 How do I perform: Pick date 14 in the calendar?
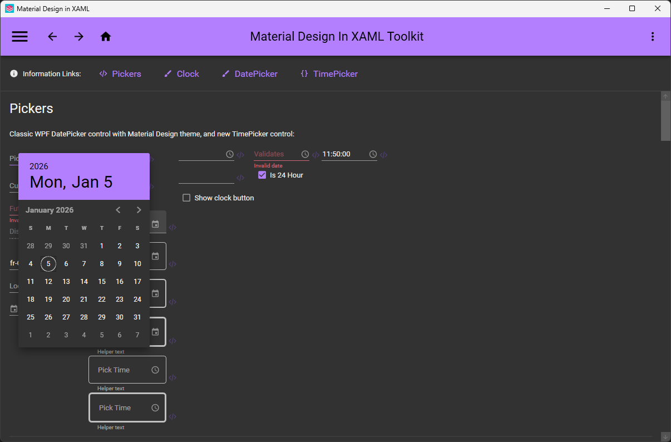[84, 282]
